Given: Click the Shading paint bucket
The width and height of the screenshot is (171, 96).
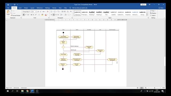Looking at the screenshot, I should pos(65,15).
